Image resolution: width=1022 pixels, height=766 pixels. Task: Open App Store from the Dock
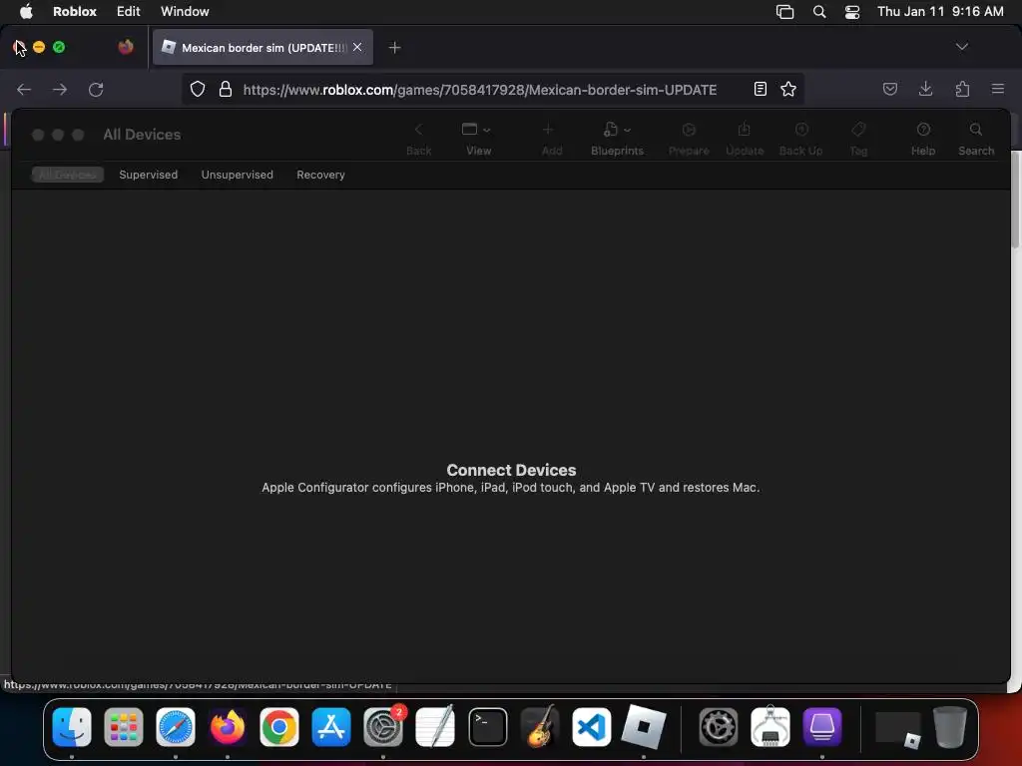click(x=331, y=727)
